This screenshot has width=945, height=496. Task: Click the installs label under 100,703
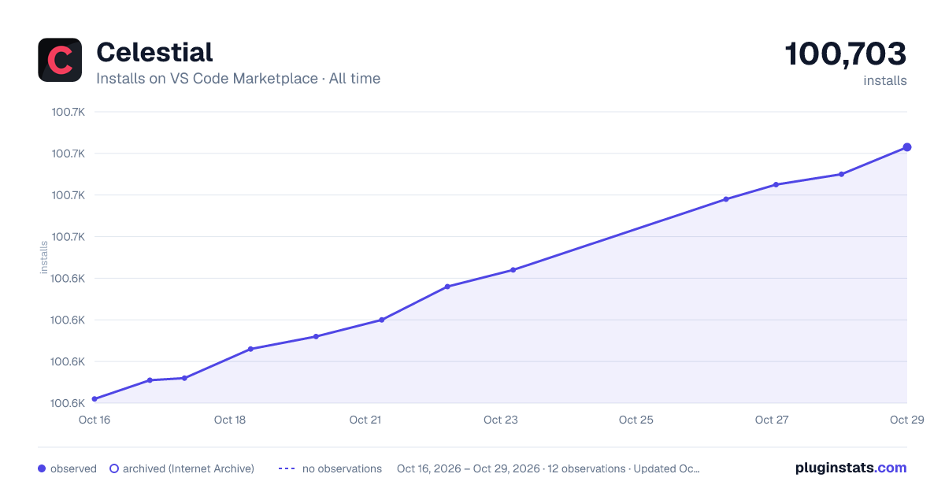[885, 80]
